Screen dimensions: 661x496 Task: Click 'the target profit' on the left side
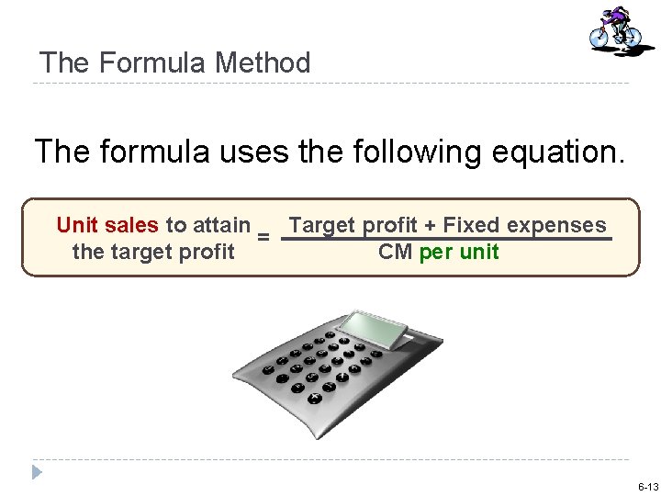point(153,252)
